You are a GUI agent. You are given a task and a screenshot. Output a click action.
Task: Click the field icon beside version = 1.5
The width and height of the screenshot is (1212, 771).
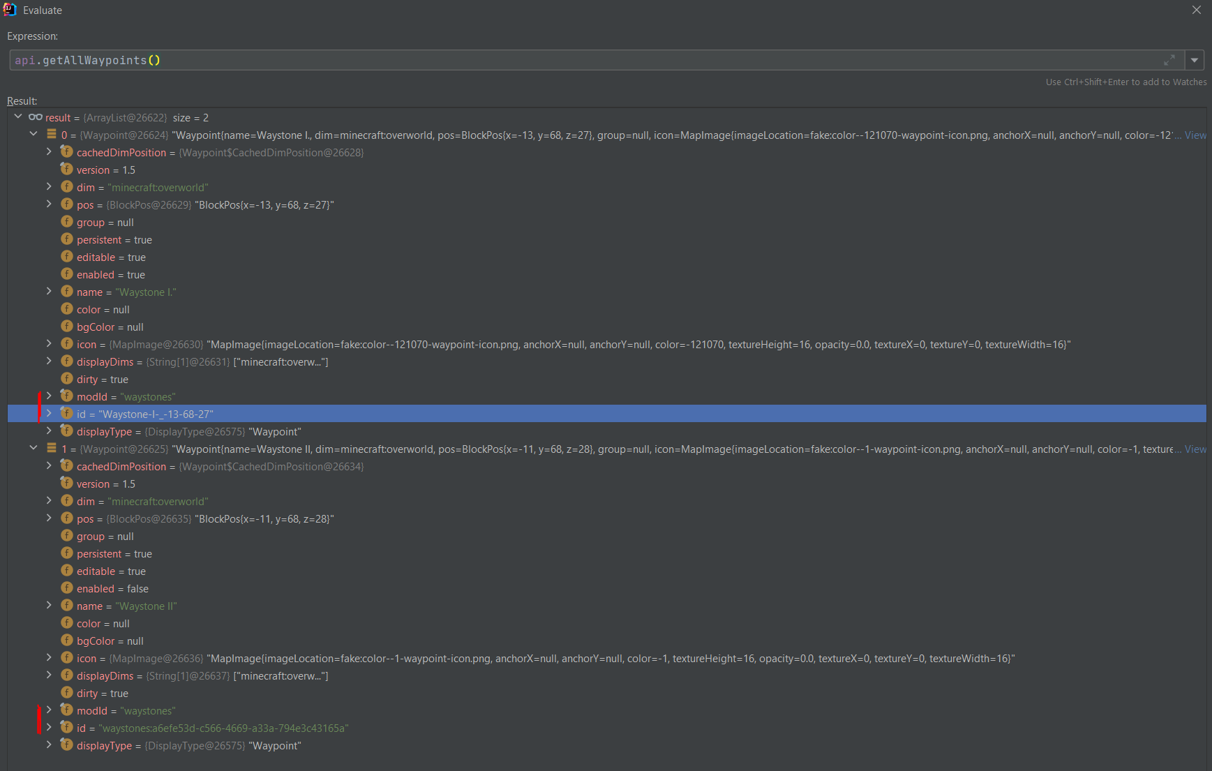[x=66, y=169]
